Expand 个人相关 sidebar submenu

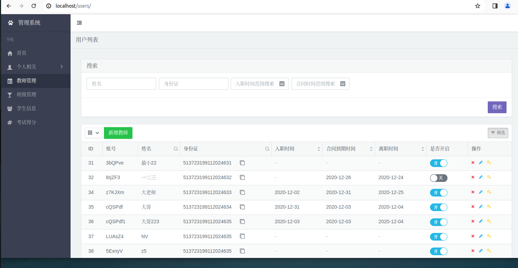click(35, 67)
